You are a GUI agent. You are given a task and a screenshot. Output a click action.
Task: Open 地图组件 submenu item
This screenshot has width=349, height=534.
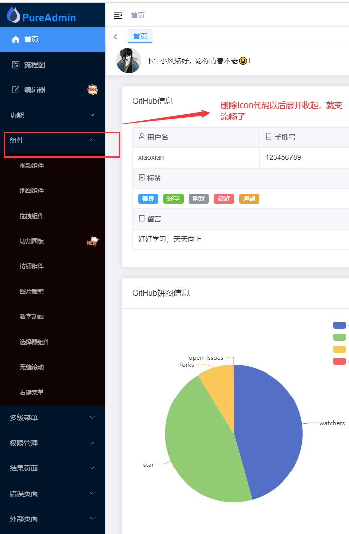pos(53,191)
